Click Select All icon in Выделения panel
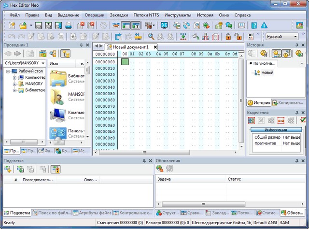Image resolution: width=309 pixels, height=229 pixels. tap(252, 120)
